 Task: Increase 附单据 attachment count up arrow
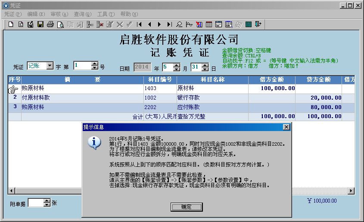47,200
